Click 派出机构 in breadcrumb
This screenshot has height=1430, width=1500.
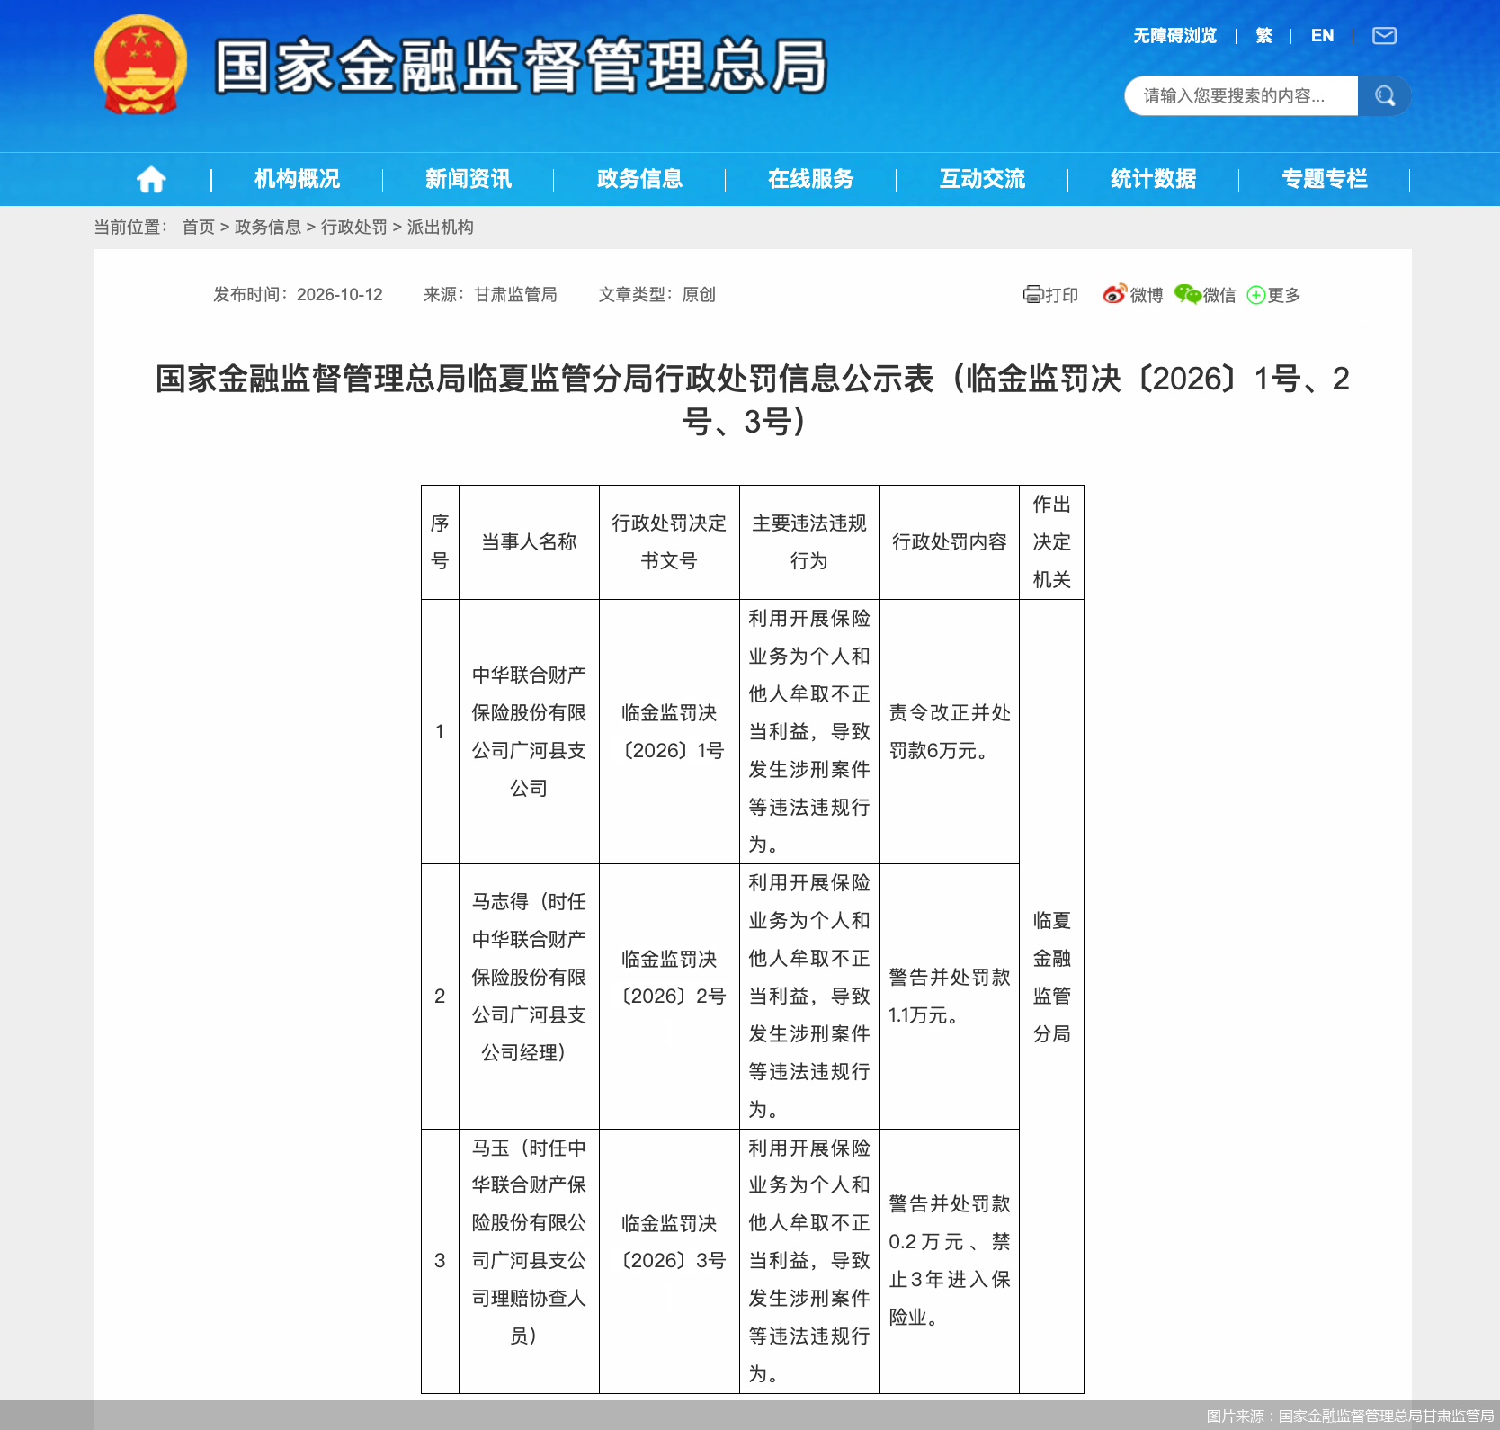[x=441, y=227]
